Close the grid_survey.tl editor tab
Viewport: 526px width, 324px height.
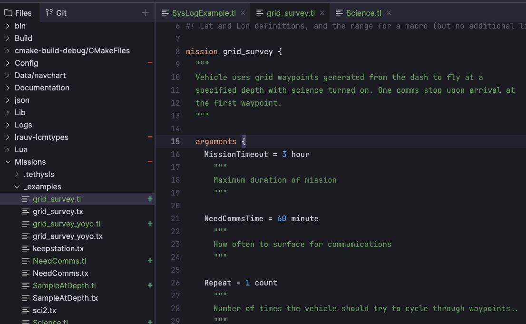coord(322,13)
